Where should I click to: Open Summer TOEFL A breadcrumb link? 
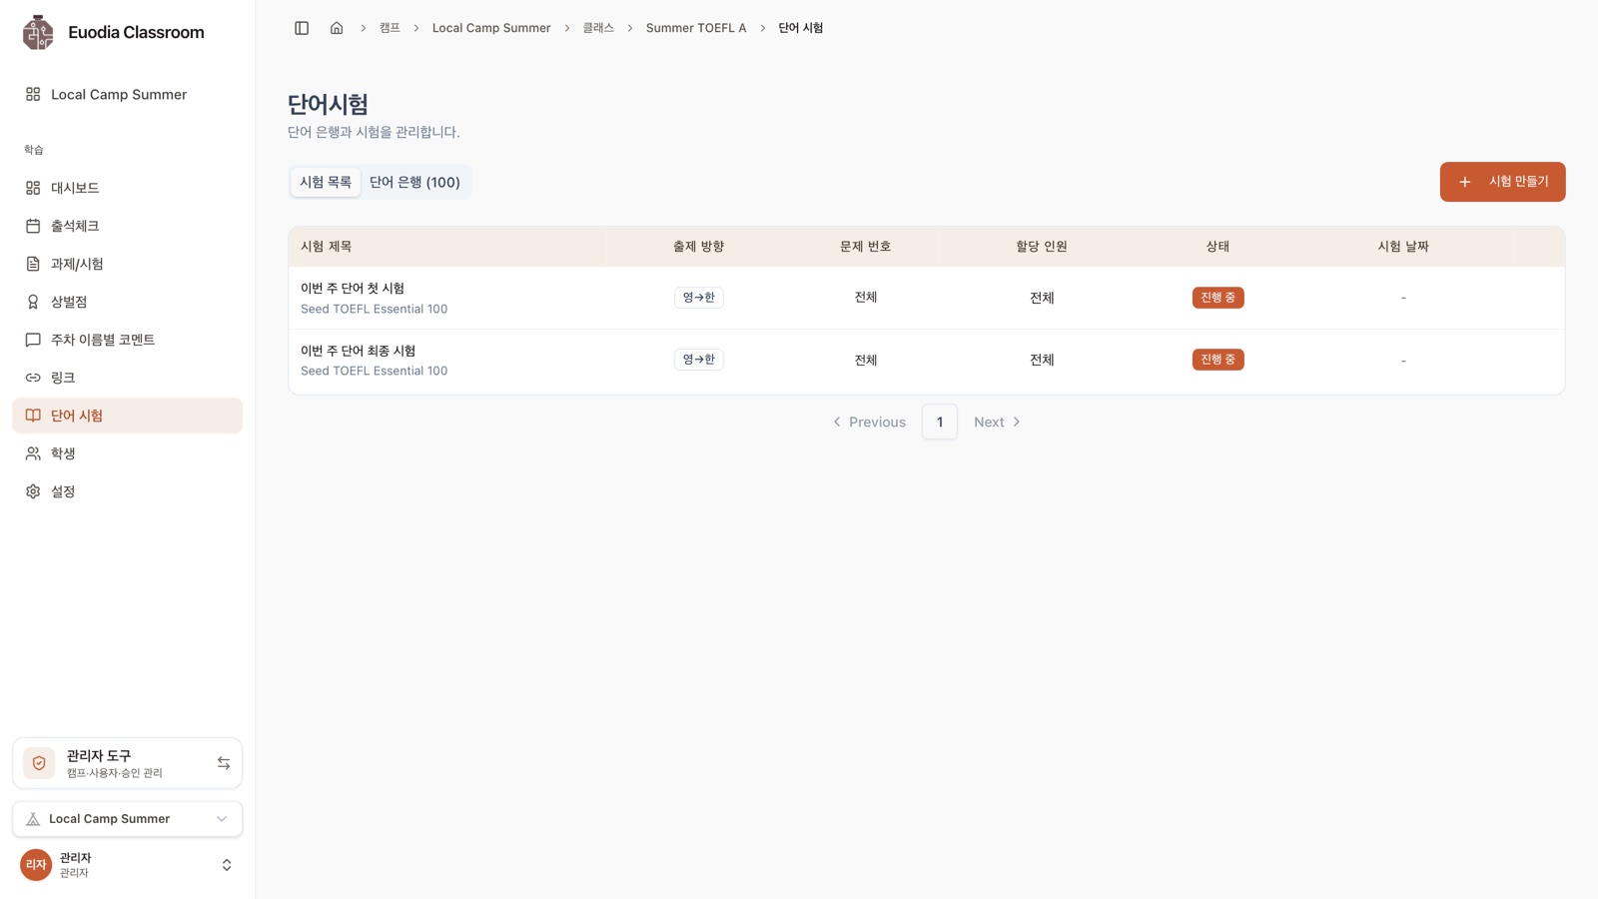pyautogui.click(x=696, y=28)
